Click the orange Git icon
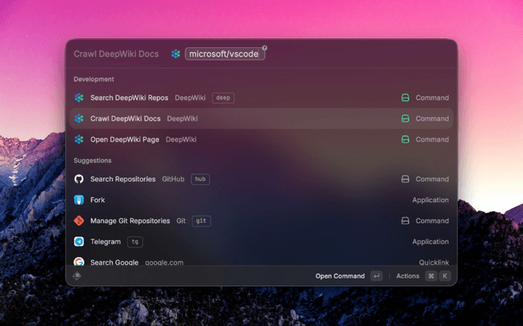This screenshot has width=523, height=326. pyautogui.click(x=79, y=221)
